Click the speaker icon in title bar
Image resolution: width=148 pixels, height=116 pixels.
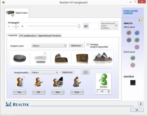coord(4,2)
